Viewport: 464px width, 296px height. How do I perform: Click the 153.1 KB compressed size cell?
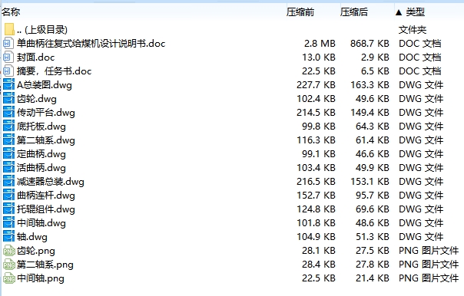(370, 182)
